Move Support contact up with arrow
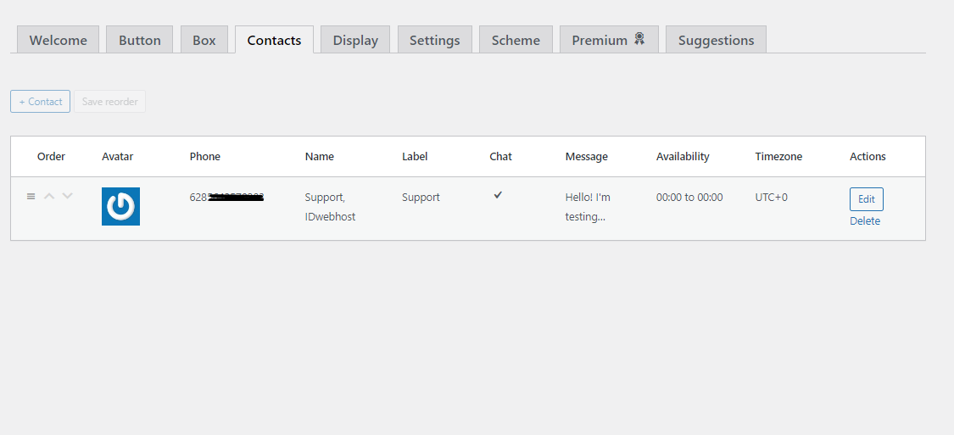The width and height of the screenshot is (954, 435). [x=50, y=196]
